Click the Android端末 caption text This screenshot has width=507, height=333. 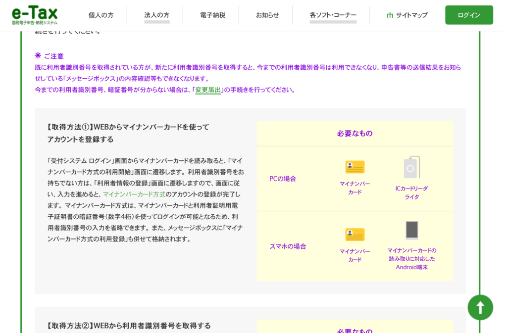click(x=411, y=259)
